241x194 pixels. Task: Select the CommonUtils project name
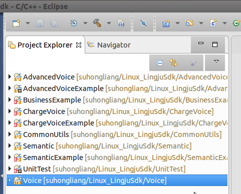(46, 134)
